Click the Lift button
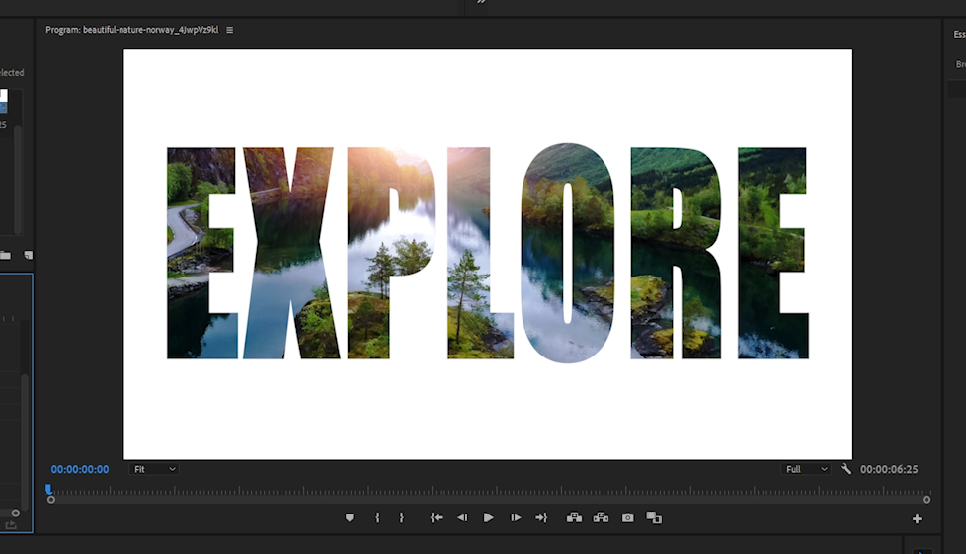This screenshot has height=554, width=966. click(x=574, y=518)
